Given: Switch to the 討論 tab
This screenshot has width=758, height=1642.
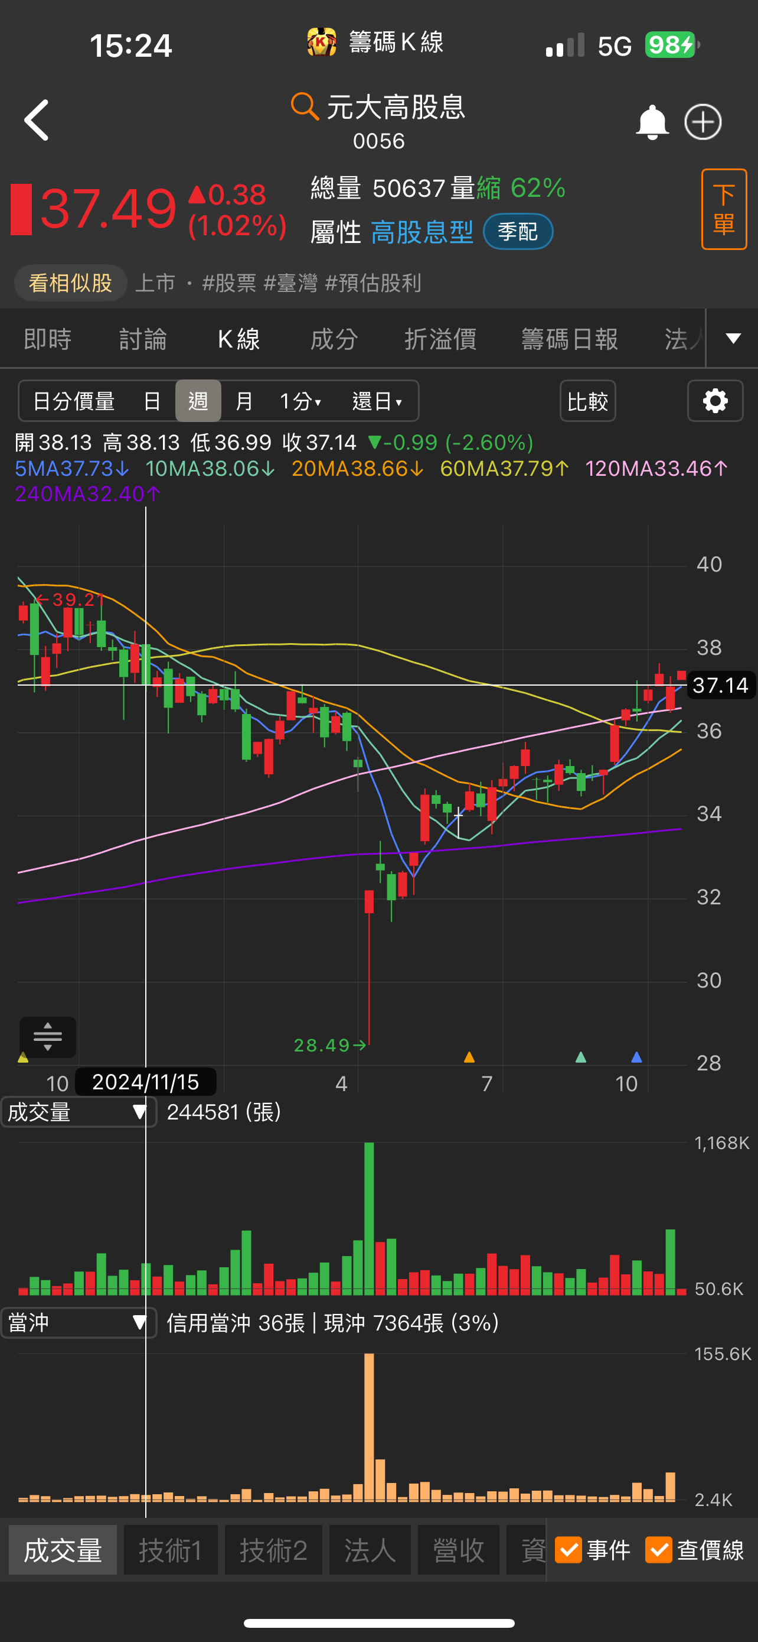Looking at the screenshot, I should (x=143, y=339).
